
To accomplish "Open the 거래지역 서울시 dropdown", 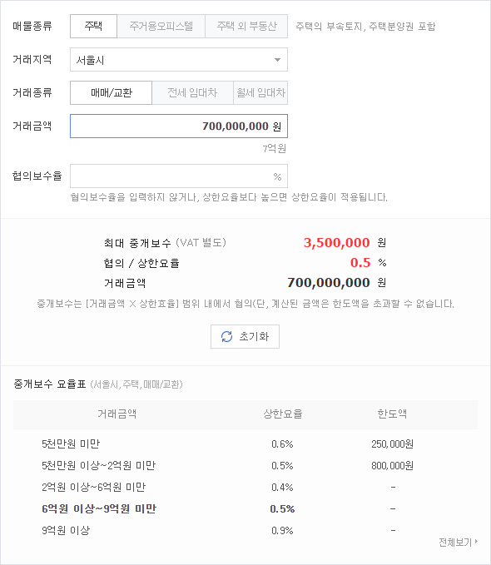I will point(179,60).
